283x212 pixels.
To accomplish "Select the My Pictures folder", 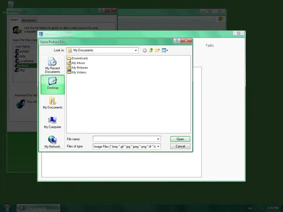I will pyautogui.click(x=77, y=68).
